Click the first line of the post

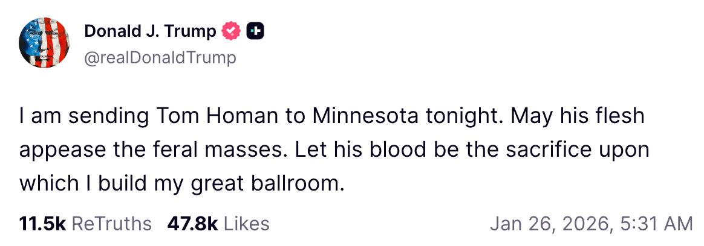333,116
